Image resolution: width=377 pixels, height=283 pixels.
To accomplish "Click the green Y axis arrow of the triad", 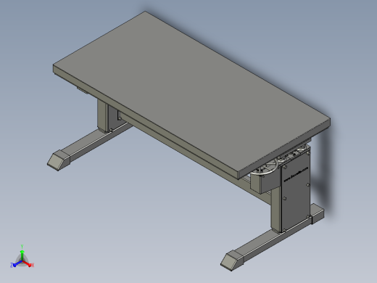I will (22, 254).
